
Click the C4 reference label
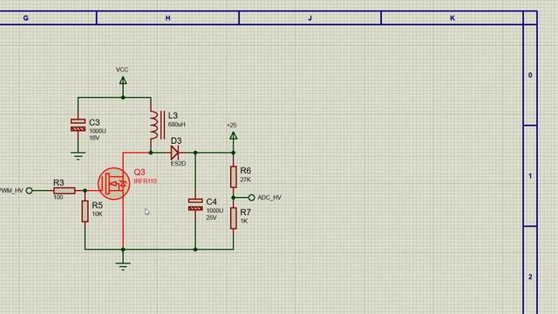[211, 201]
